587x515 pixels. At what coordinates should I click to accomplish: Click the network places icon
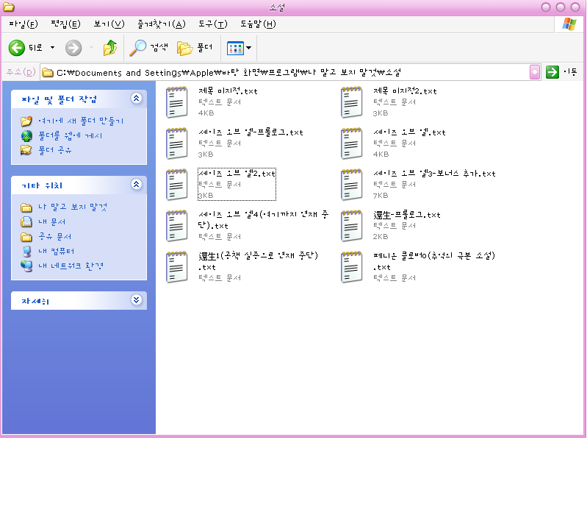click(x=26, y=266)
